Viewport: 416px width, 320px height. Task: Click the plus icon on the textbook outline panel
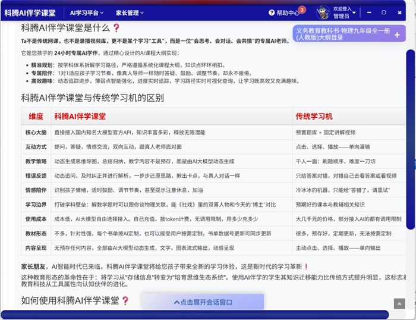coord(397,34)
